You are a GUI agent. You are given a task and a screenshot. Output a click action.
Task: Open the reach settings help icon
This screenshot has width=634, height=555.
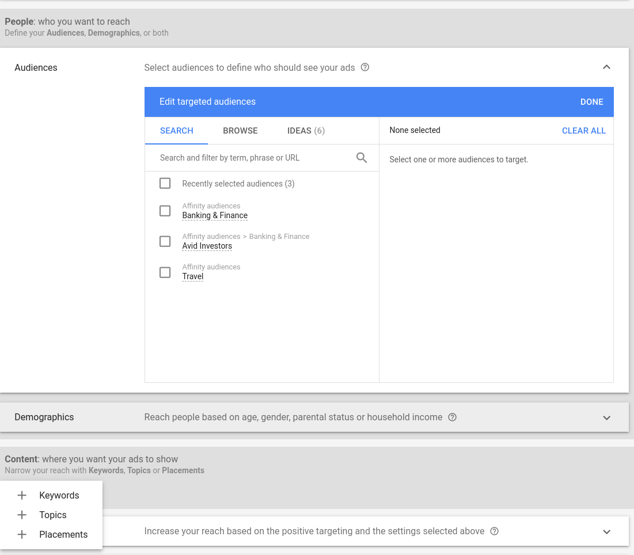(x=494, y=531)
